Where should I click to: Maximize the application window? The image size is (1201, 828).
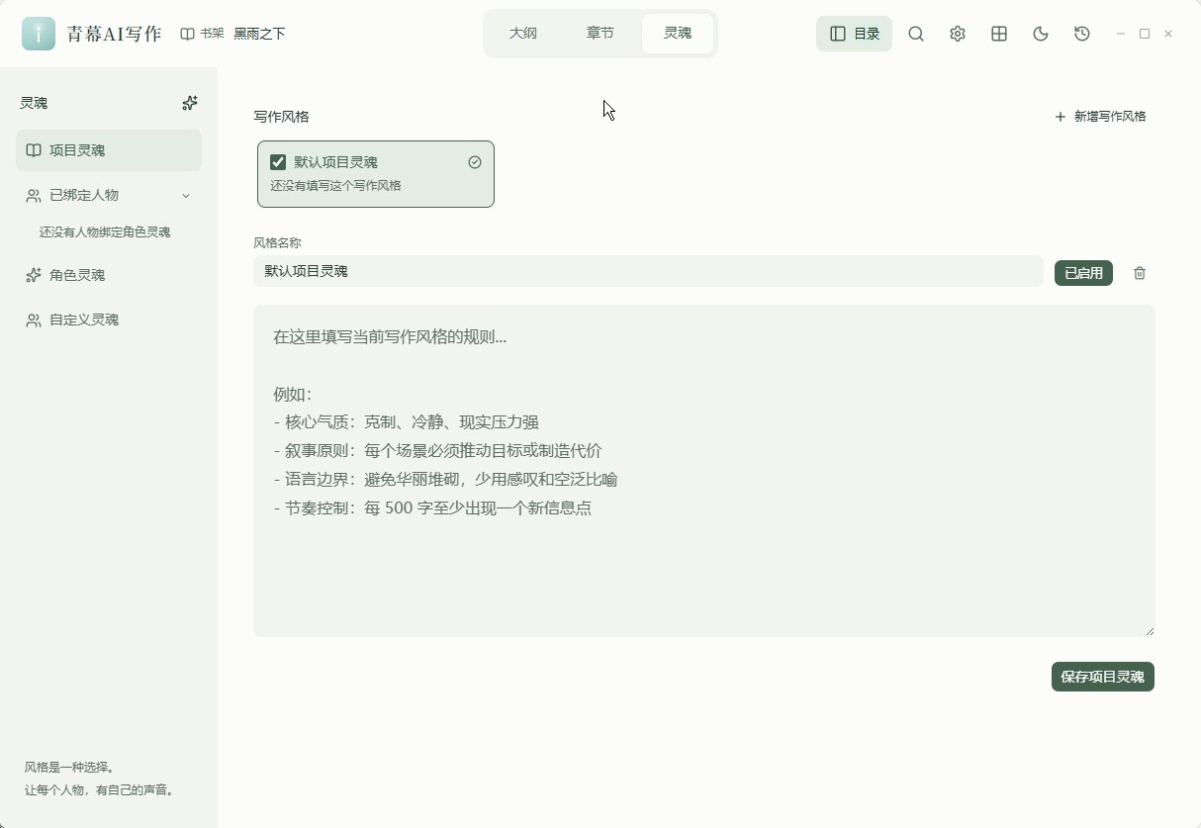[1145, 34]
